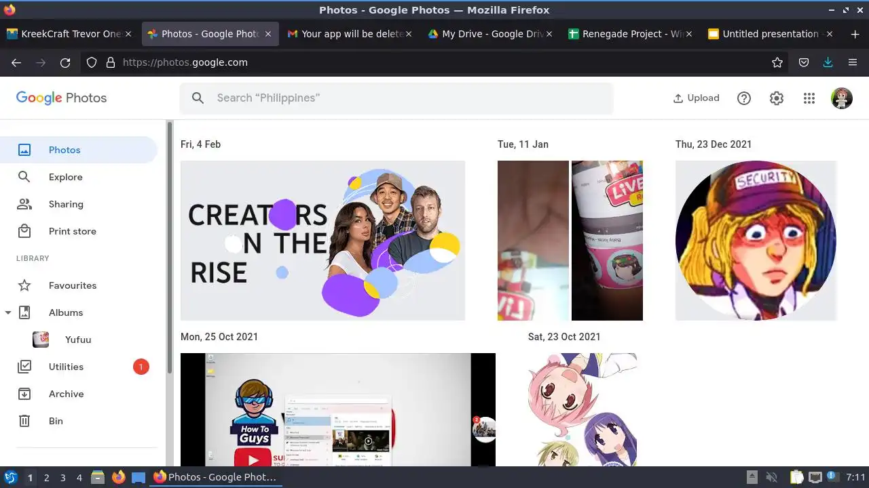This screenshot has height=488, width=869.
Task: Open the Yufuu album
Action: click(79, 340)
